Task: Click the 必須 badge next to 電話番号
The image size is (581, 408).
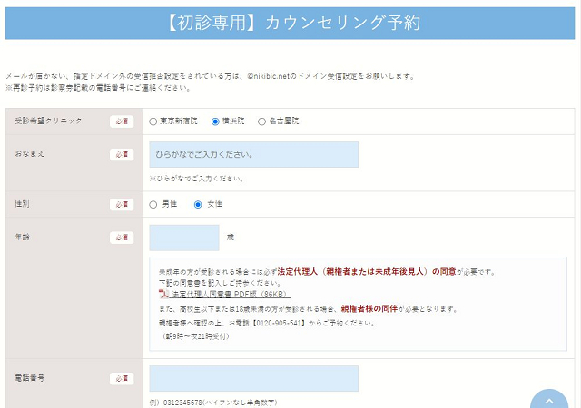Action: point(122,378)
